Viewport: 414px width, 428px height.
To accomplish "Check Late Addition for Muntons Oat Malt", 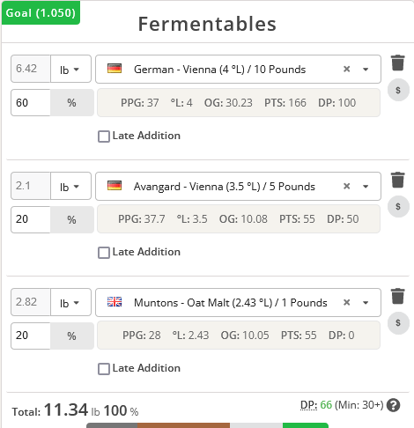I will point(104,369).
